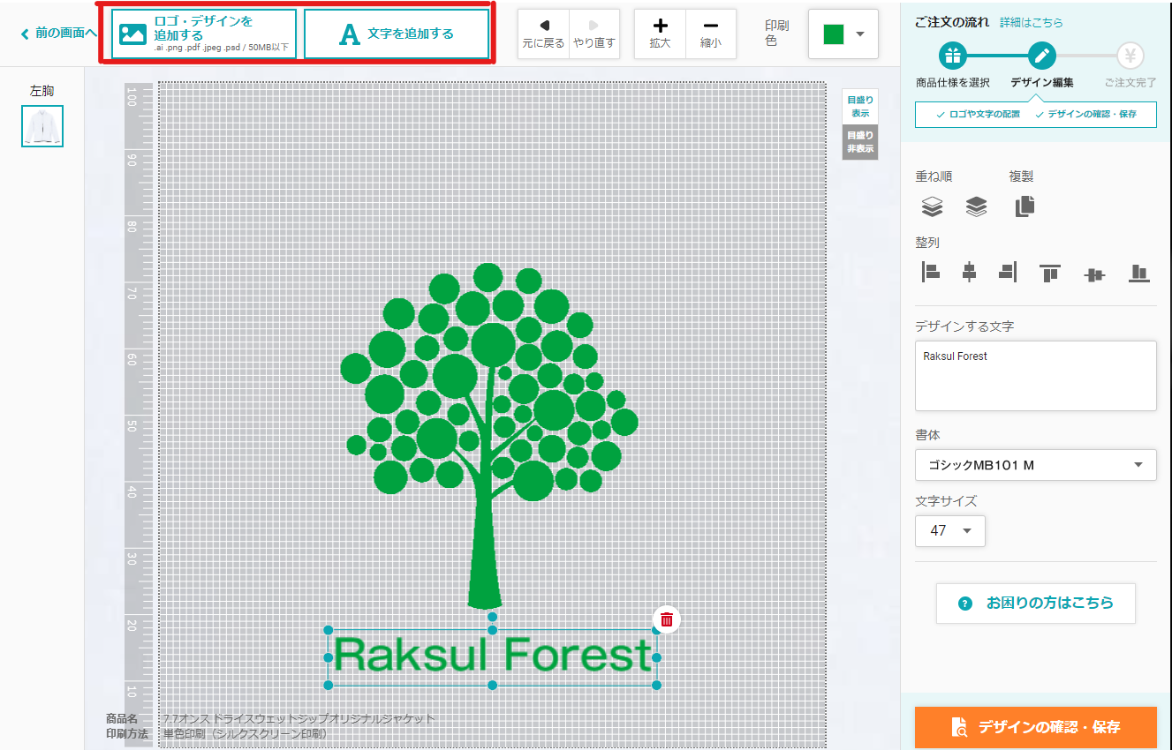Screen dimensions: 1172x750
Task: Click the 複製 duplicate icon
Action: coord(1025,206)
